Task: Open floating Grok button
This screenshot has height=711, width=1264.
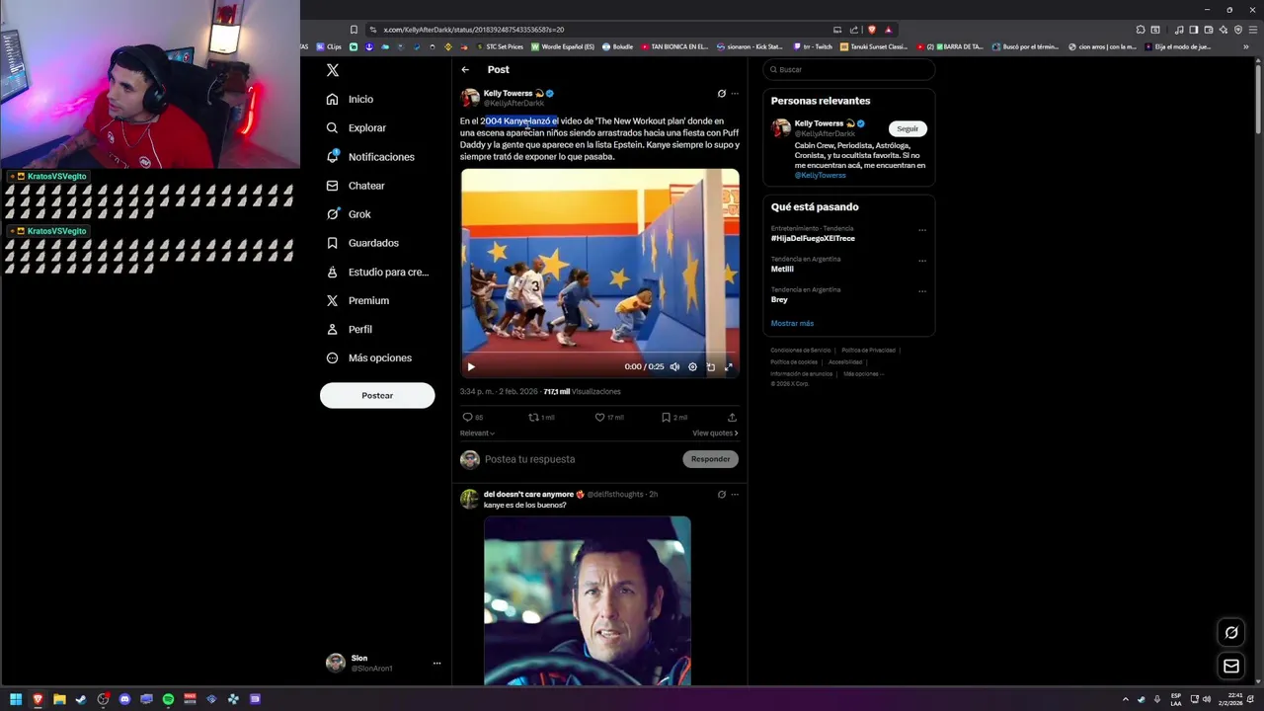Action: click(x=1231, y=633)
